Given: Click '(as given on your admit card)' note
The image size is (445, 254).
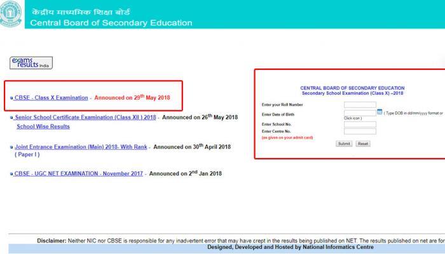Looking at the screenshot, I should [287, 138].
